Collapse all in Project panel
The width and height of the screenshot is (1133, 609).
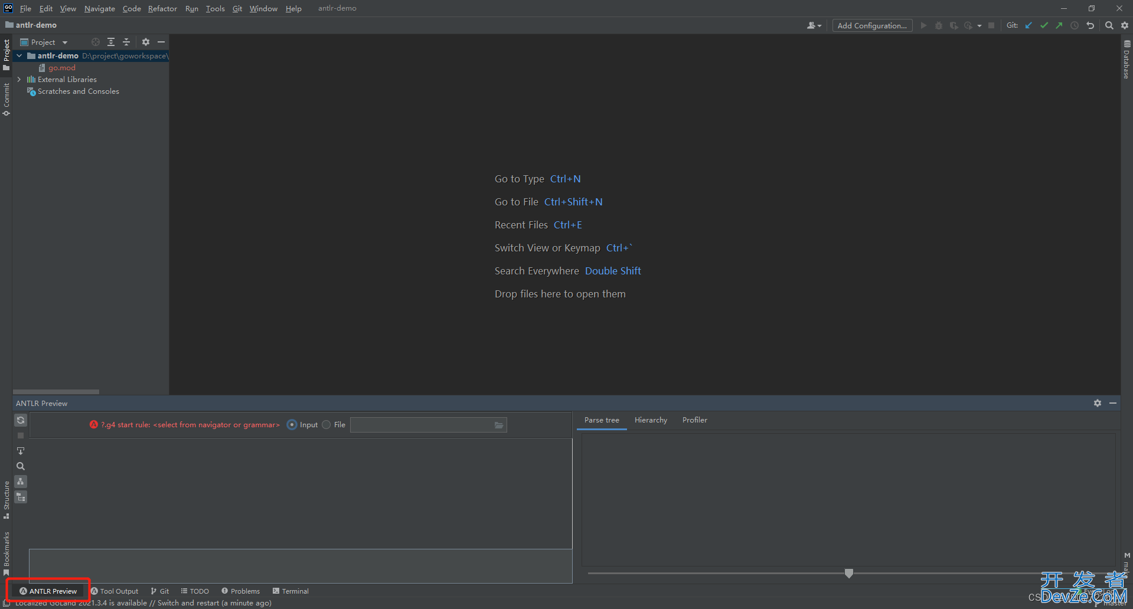coord(126,42)
